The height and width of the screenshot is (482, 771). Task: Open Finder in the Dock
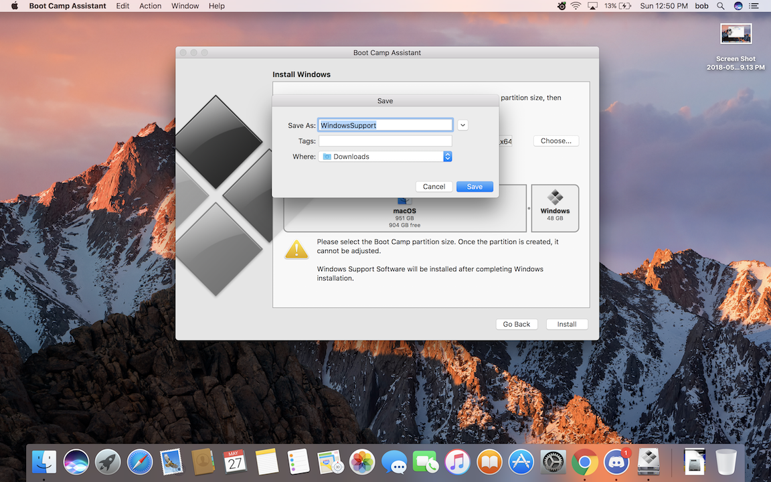click(44, 463)
